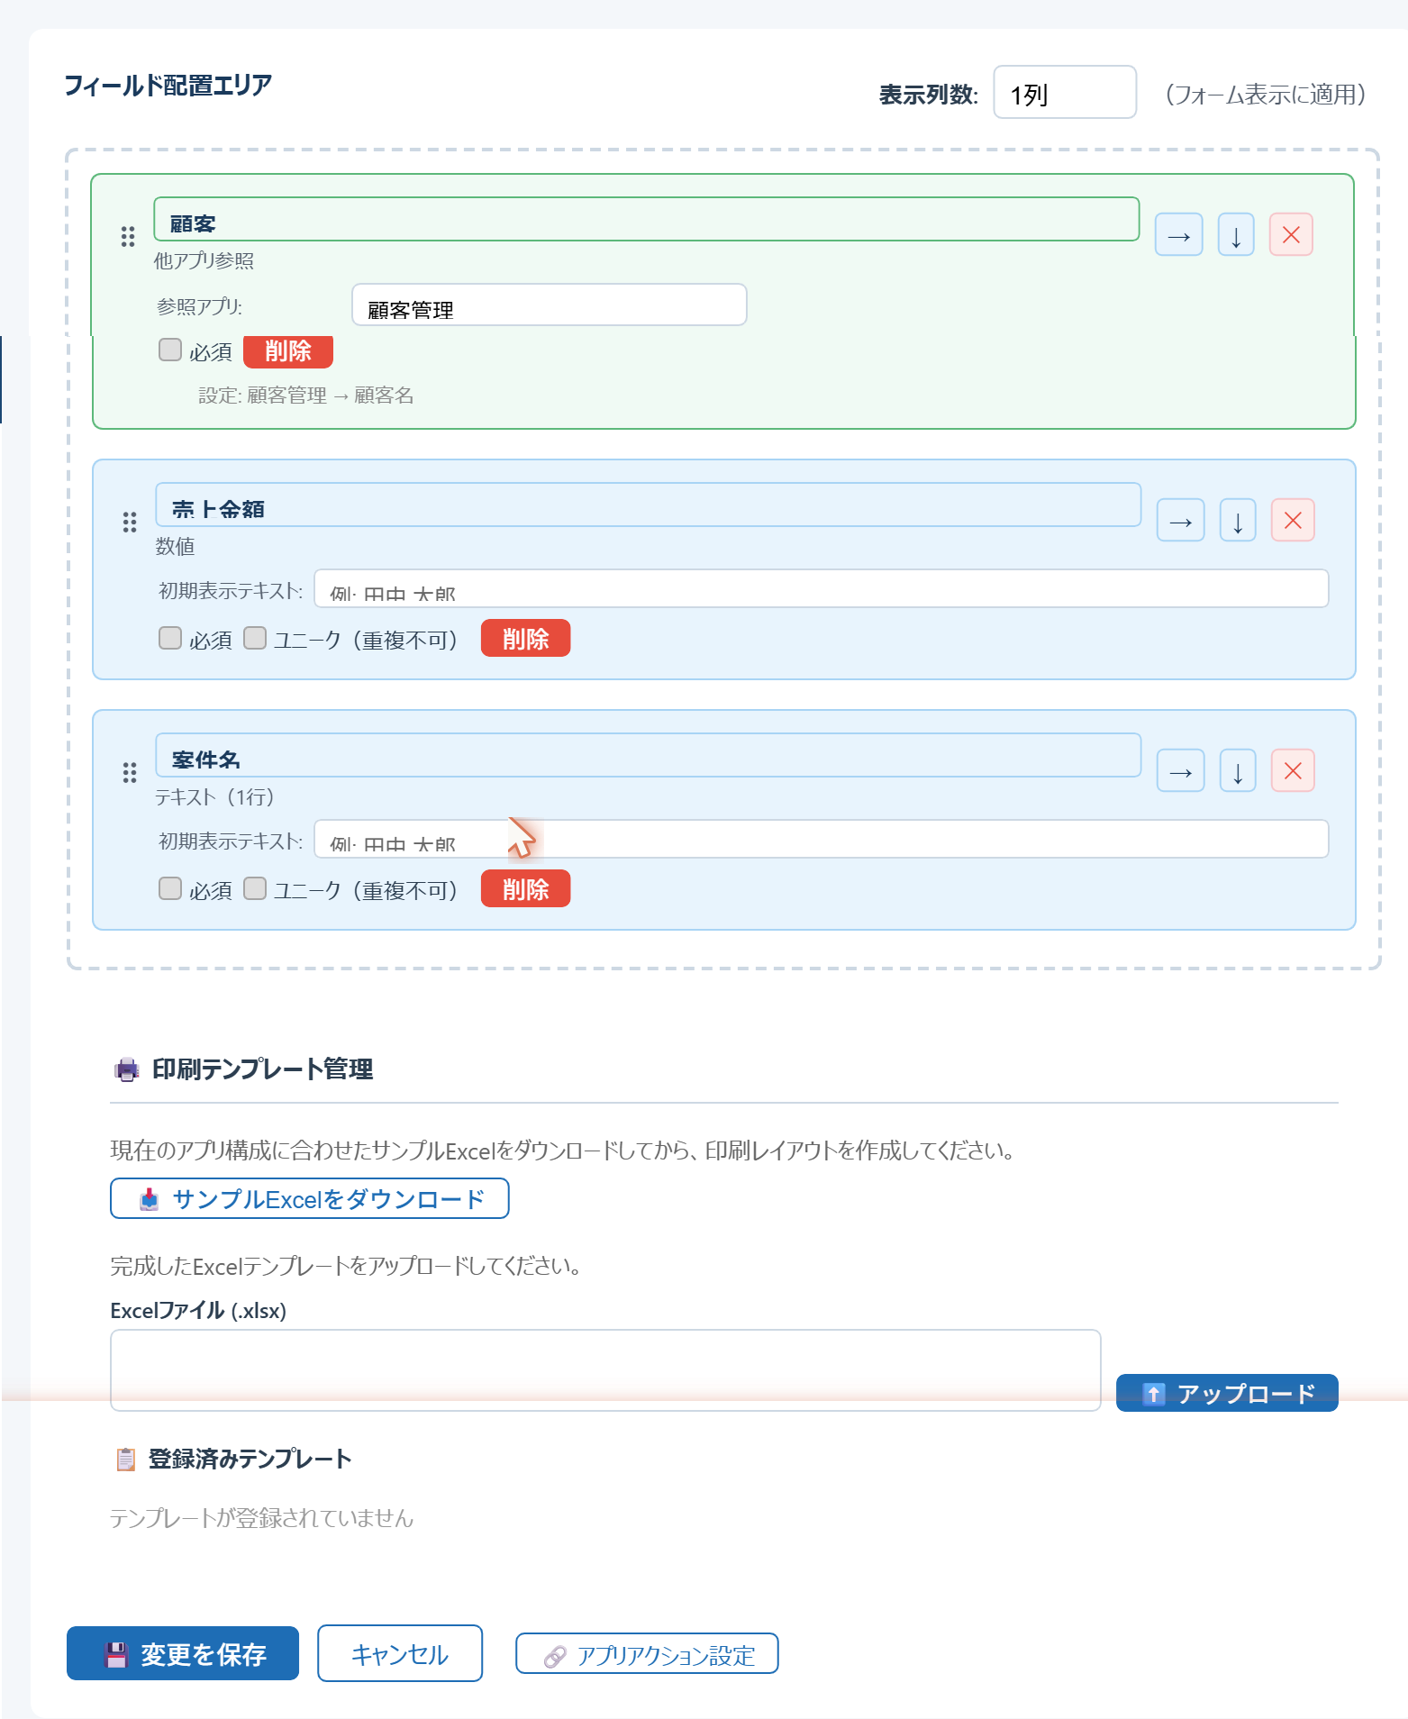Click 変更を保存 button

click(x=183, y=1653)
